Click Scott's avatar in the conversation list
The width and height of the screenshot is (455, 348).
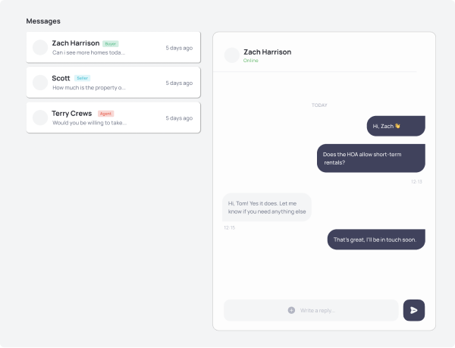point(40,83)
